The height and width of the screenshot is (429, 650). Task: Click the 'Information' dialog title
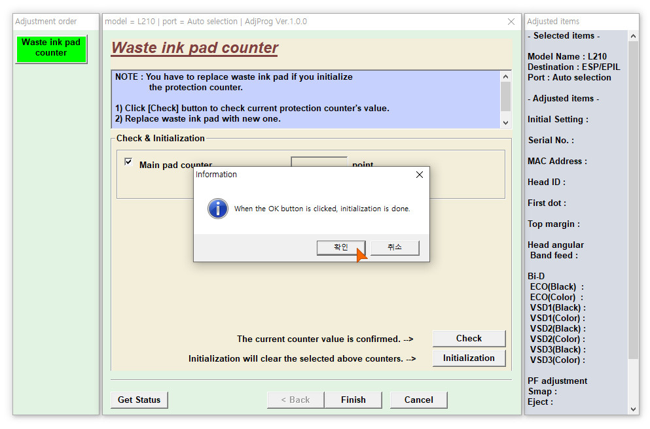coord(217,175)
